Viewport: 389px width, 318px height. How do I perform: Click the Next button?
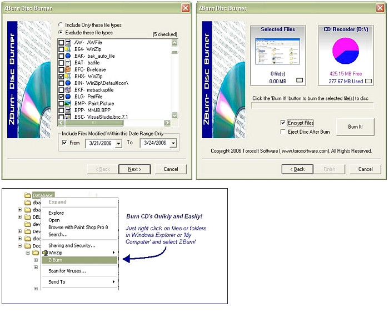[134, 169]
